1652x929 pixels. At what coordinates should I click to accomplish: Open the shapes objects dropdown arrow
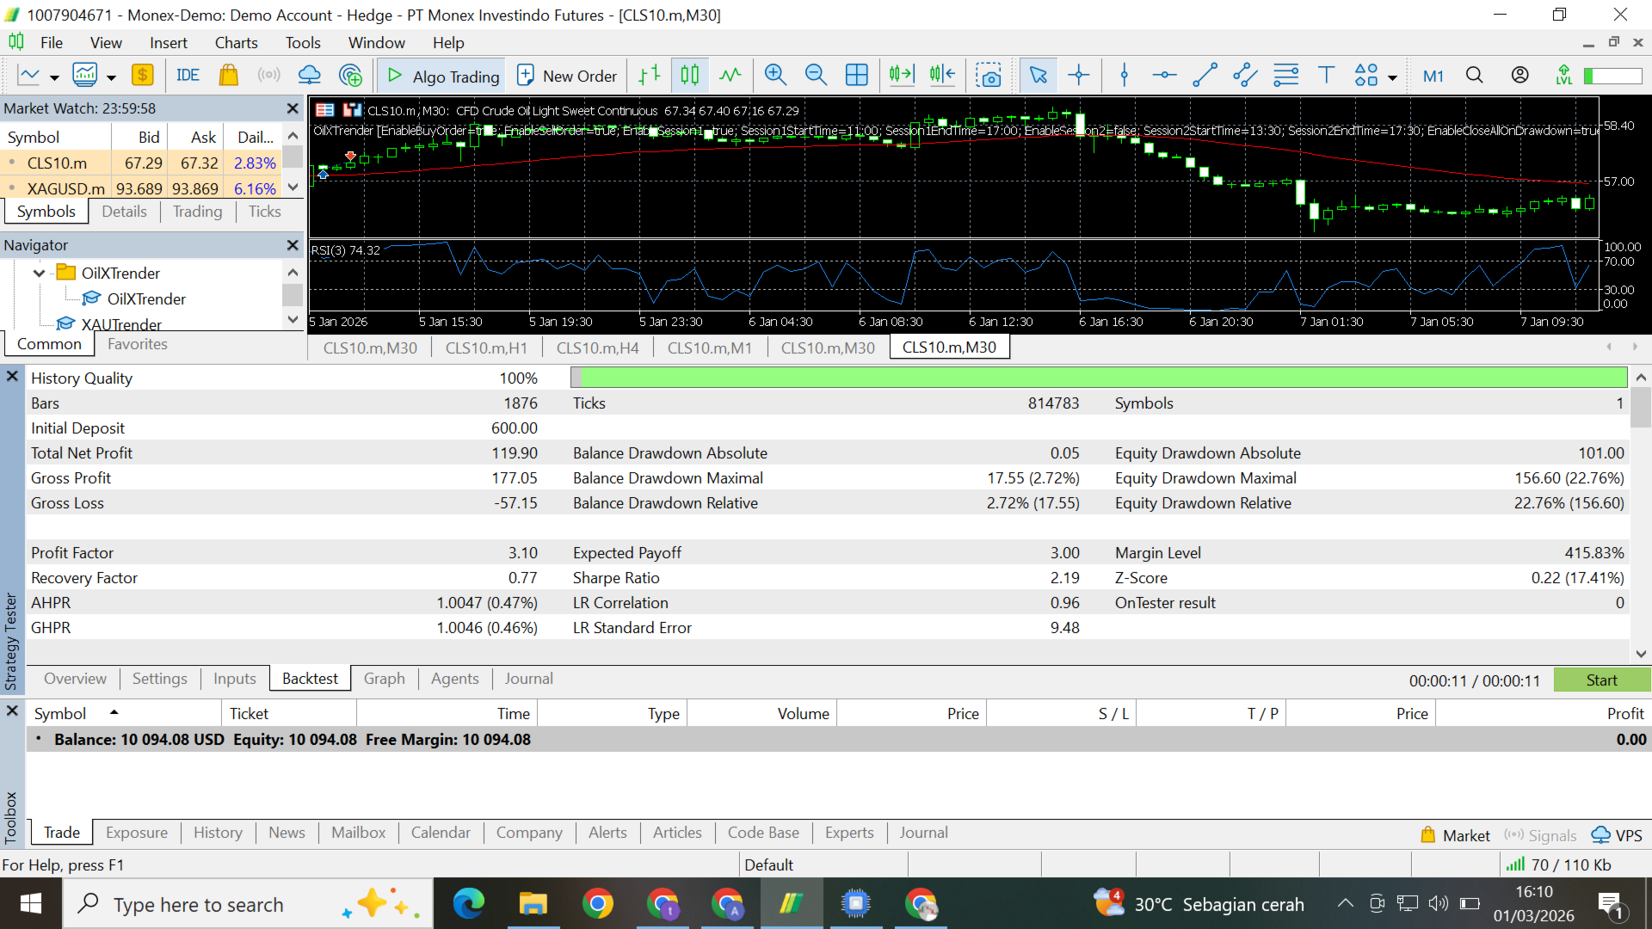[1392, 77]
